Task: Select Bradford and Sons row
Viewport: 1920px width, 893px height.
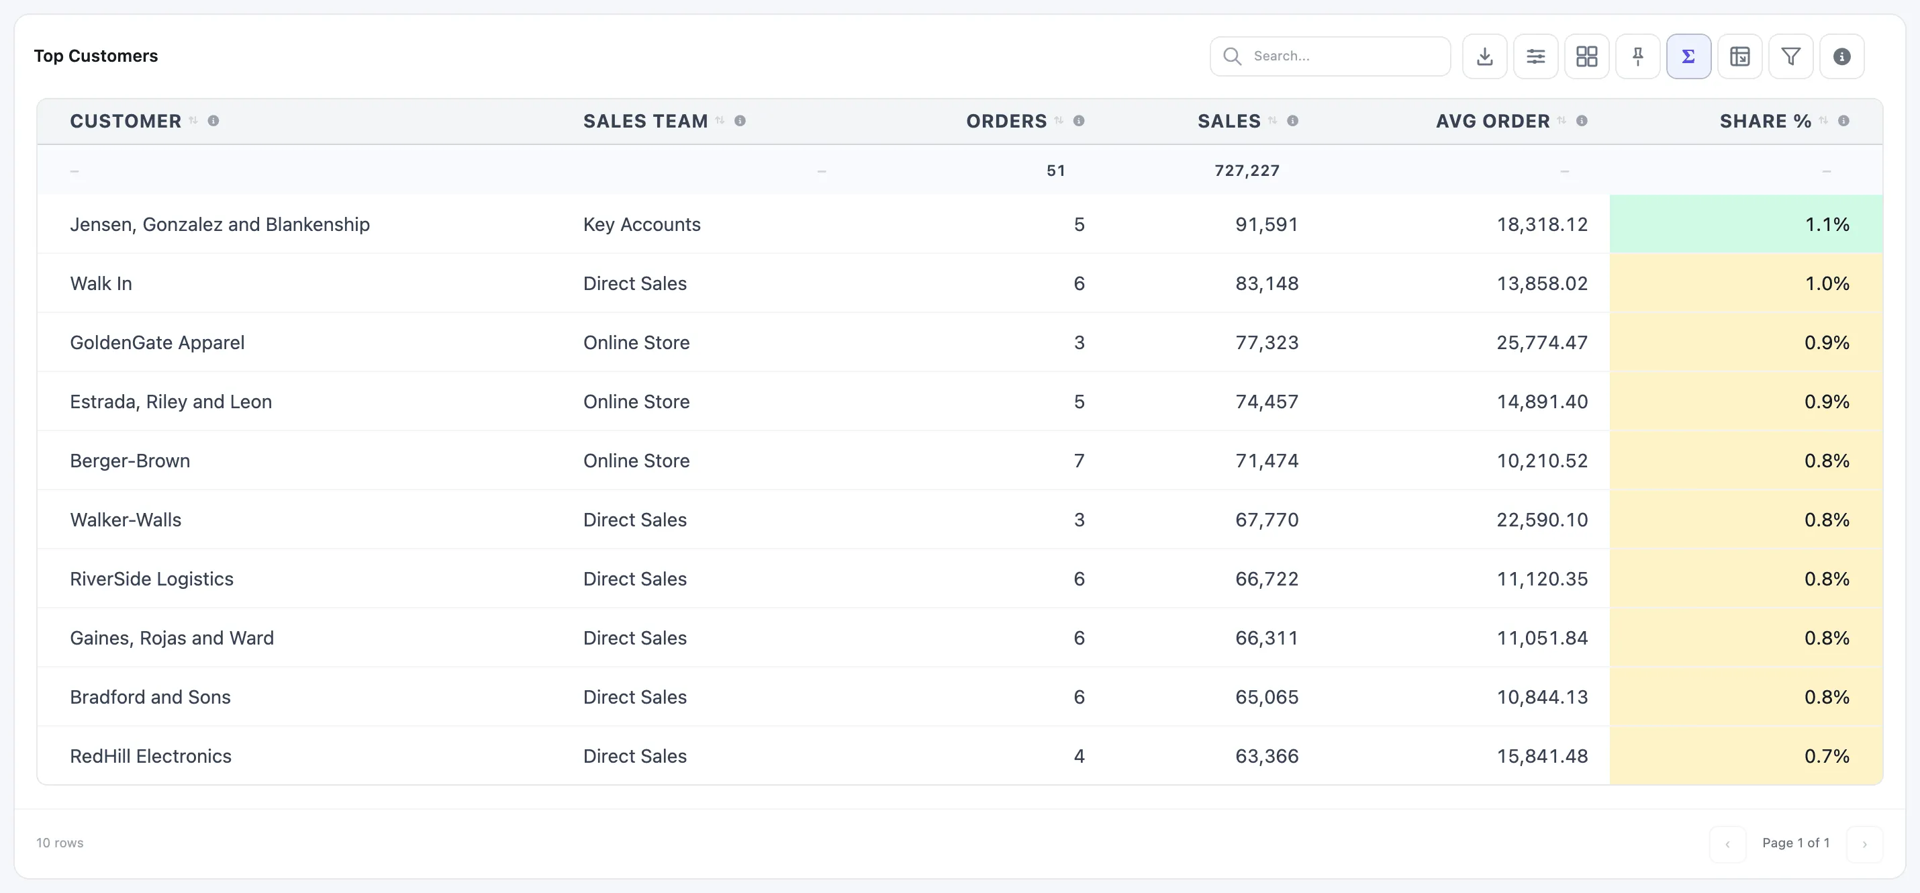Action: [x=960, y=697]
